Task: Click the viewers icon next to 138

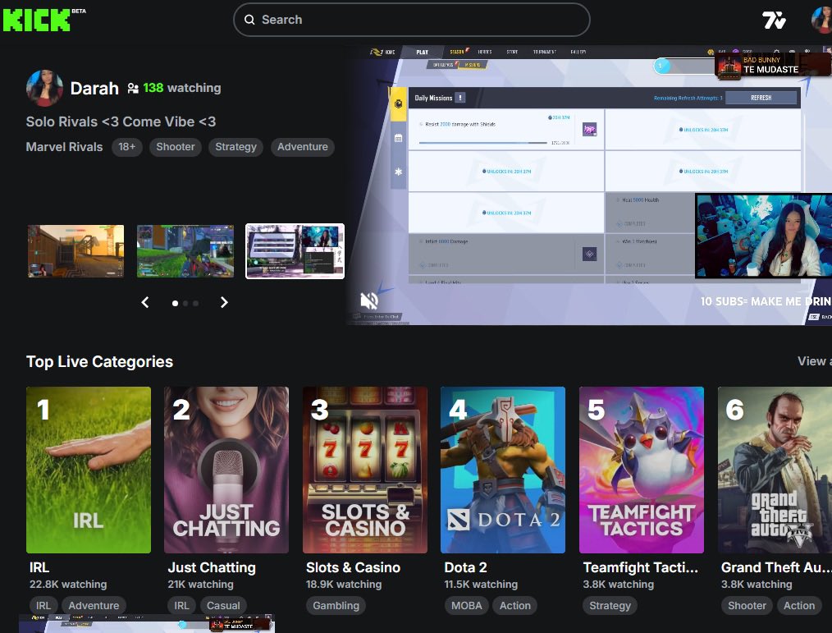Action: [x=133, y=88]
